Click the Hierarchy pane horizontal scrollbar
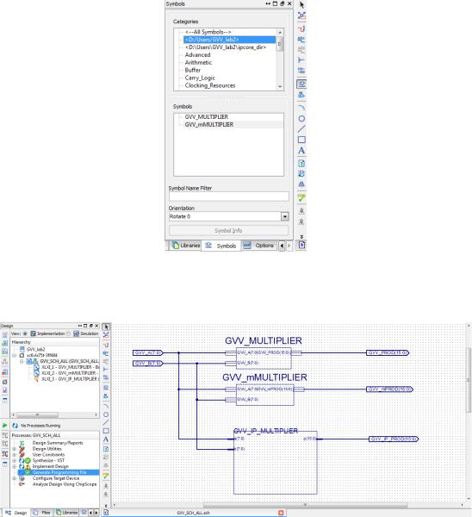472x517 pixels. tap(37, 414)
